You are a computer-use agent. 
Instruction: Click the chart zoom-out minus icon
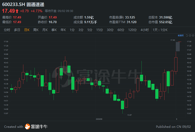(x=190, y=35)
